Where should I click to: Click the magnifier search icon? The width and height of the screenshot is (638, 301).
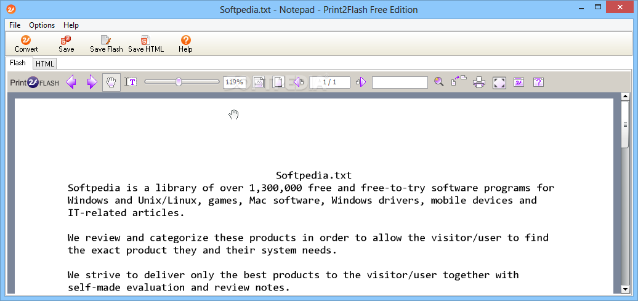point(438,82)
